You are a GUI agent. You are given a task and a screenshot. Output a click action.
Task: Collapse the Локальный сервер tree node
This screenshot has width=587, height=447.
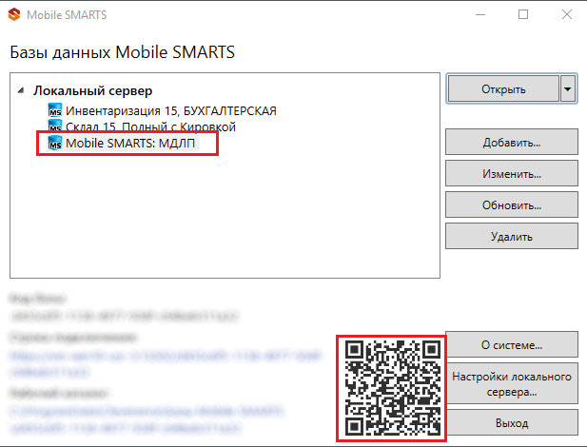21,90
